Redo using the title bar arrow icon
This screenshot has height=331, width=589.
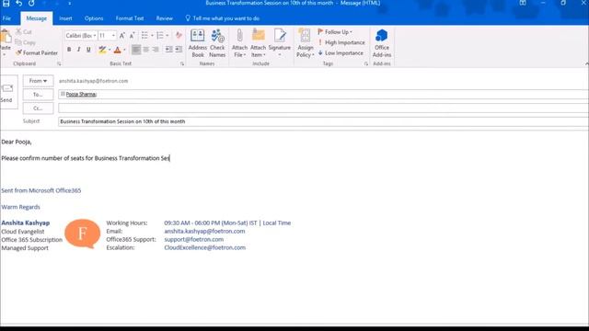31,4
